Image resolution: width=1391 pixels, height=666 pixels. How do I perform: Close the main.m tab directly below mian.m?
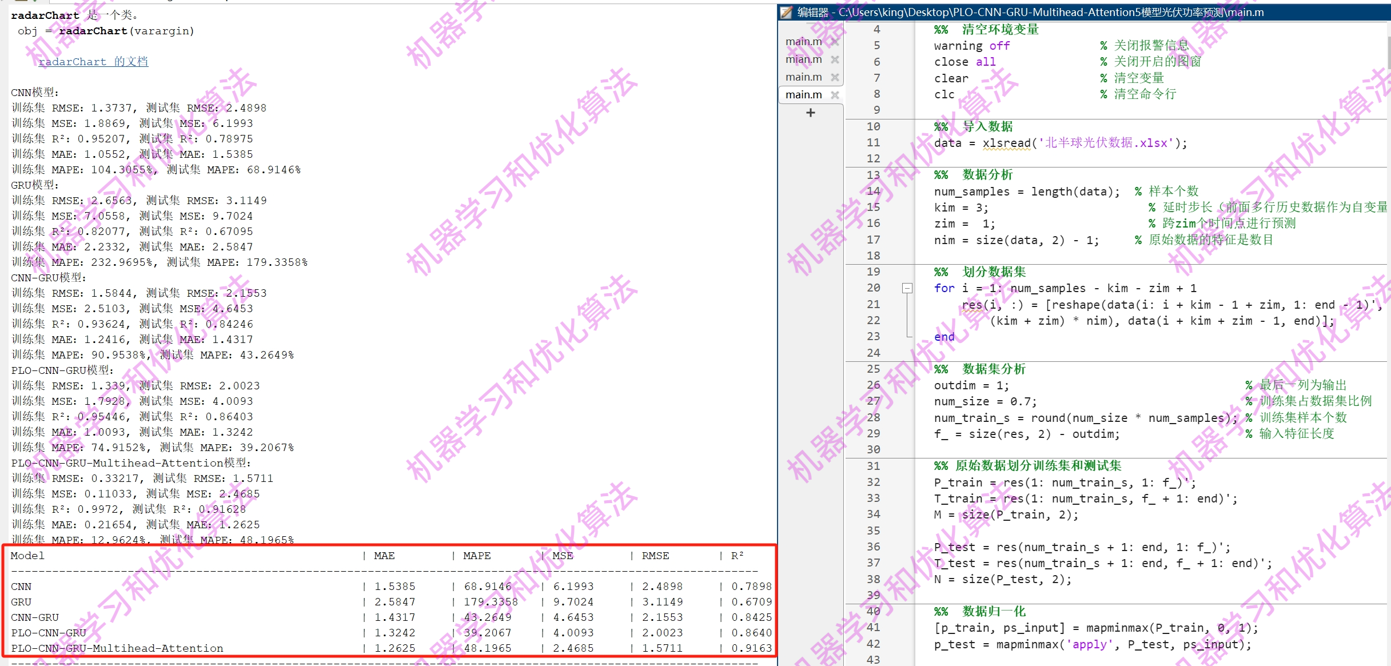835,77
